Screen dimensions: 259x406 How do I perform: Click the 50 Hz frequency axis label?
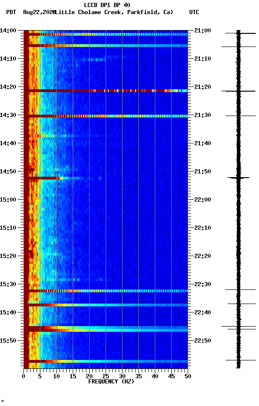(188, 376)
